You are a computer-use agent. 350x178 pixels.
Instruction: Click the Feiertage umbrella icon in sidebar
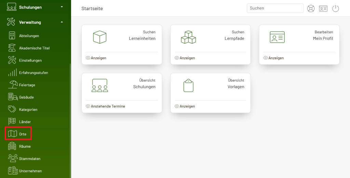[x=13, y=85]
